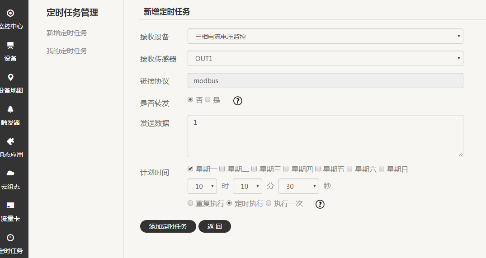Uncheck the 星期一 checkbox
Image resolution: width=486 pixels, height=258 pixels.
[190, 169]
